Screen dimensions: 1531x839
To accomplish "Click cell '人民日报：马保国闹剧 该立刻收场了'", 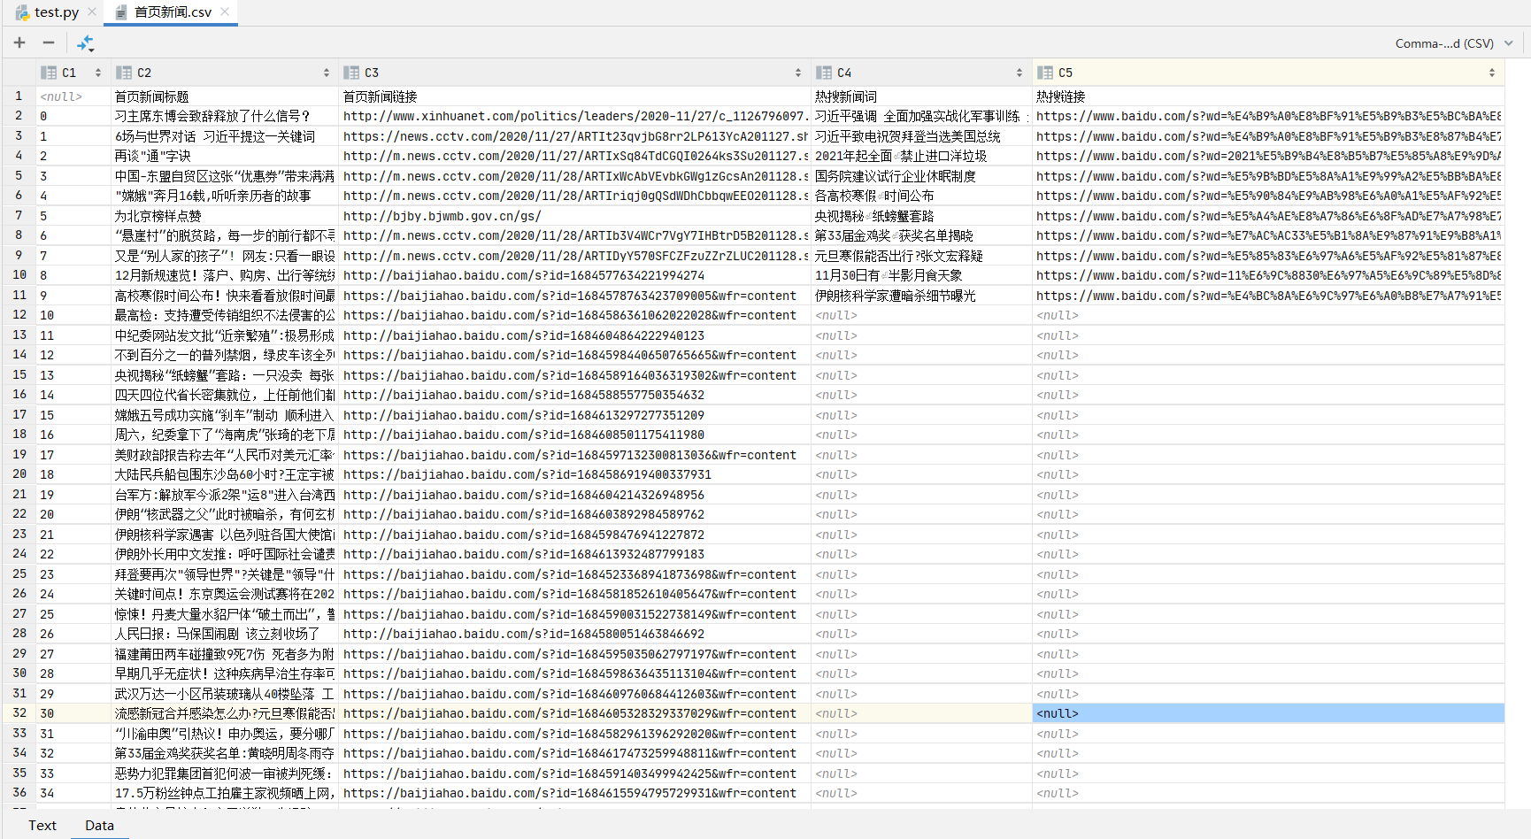I will (224, 634).
